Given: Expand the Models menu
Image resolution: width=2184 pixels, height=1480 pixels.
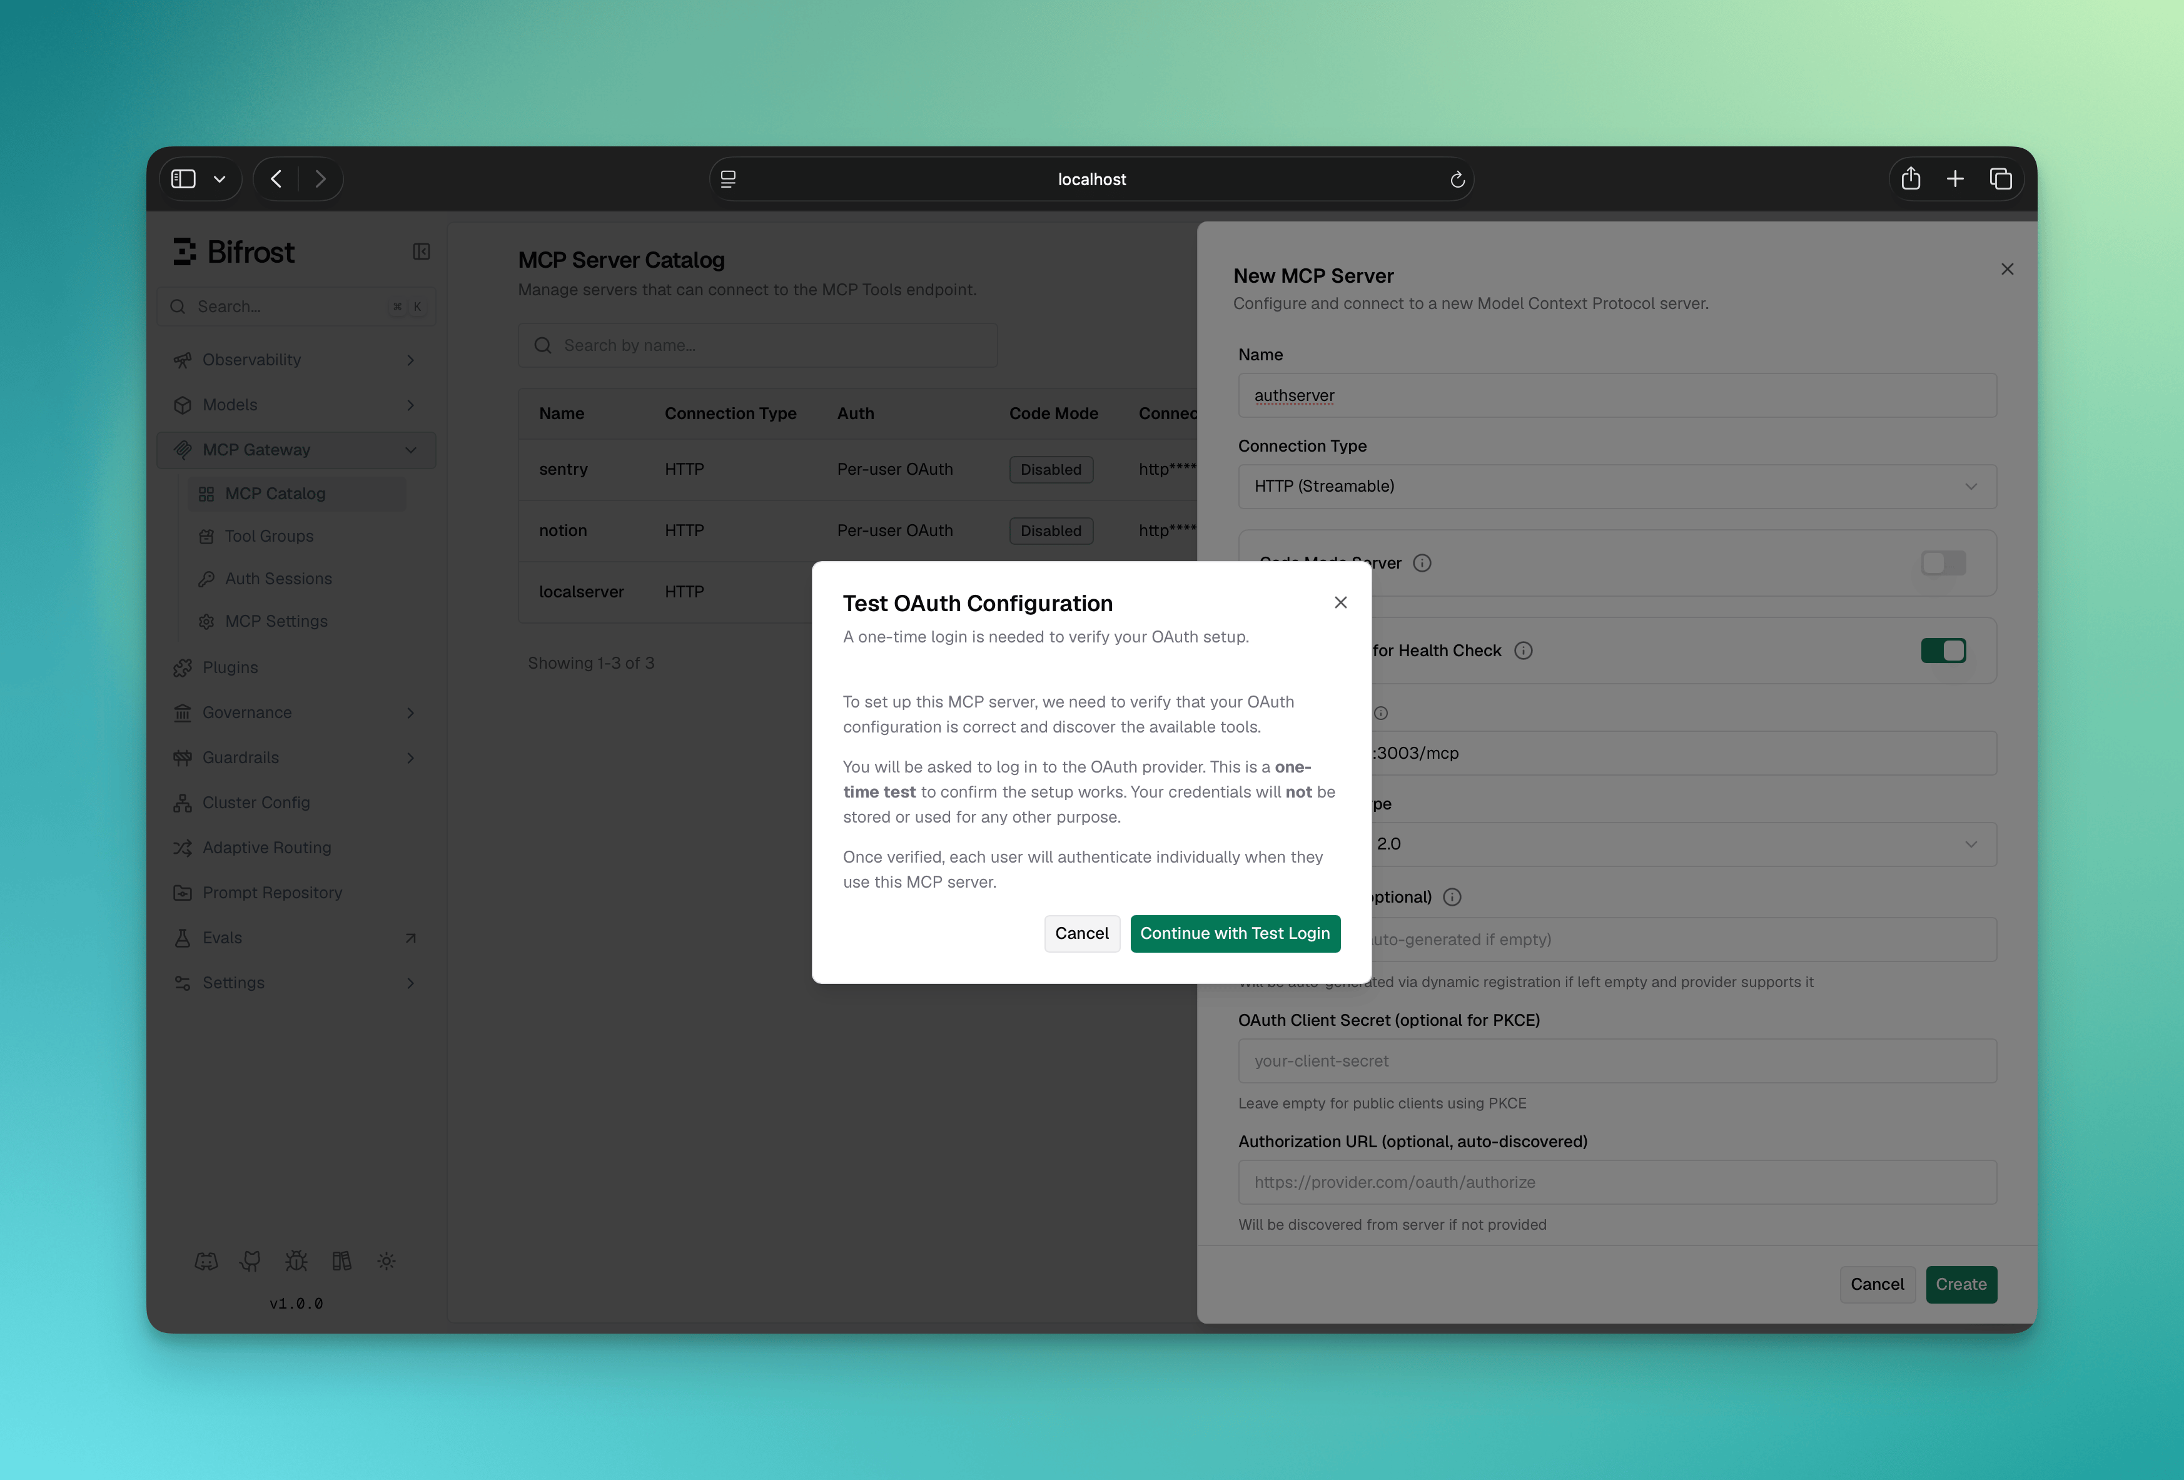Looking at the screenshot, I should click(x=297, y=405).
